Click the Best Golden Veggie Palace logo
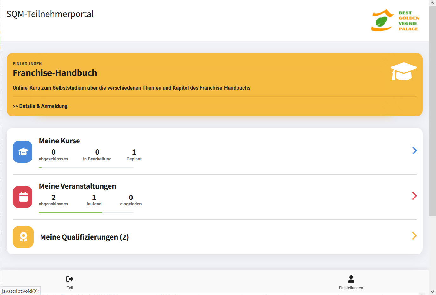The image size is (436, 295). tap(395, 21)
